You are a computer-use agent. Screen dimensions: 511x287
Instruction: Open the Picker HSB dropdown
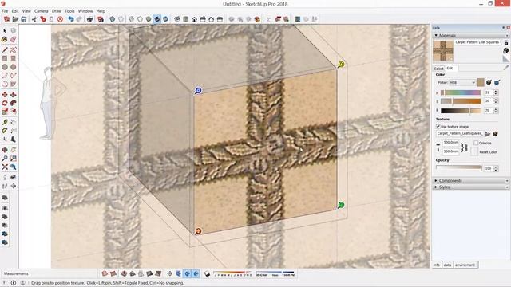click(462, 83)
